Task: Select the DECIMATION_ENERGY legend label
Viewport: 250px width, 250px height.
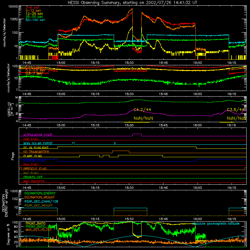Action: pyautogui.click(x=40, y=193)
